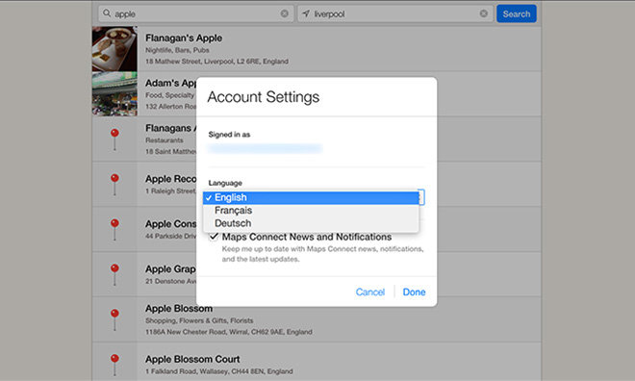
Task: Click the location arrow icon beside liverpool
Action: click(x=306, y=13)
